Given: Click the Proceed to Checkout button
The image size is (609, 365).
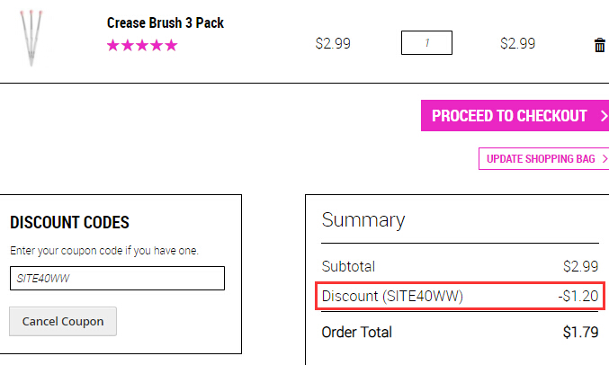Looking at the screenshot, I should tap(515, 116).
